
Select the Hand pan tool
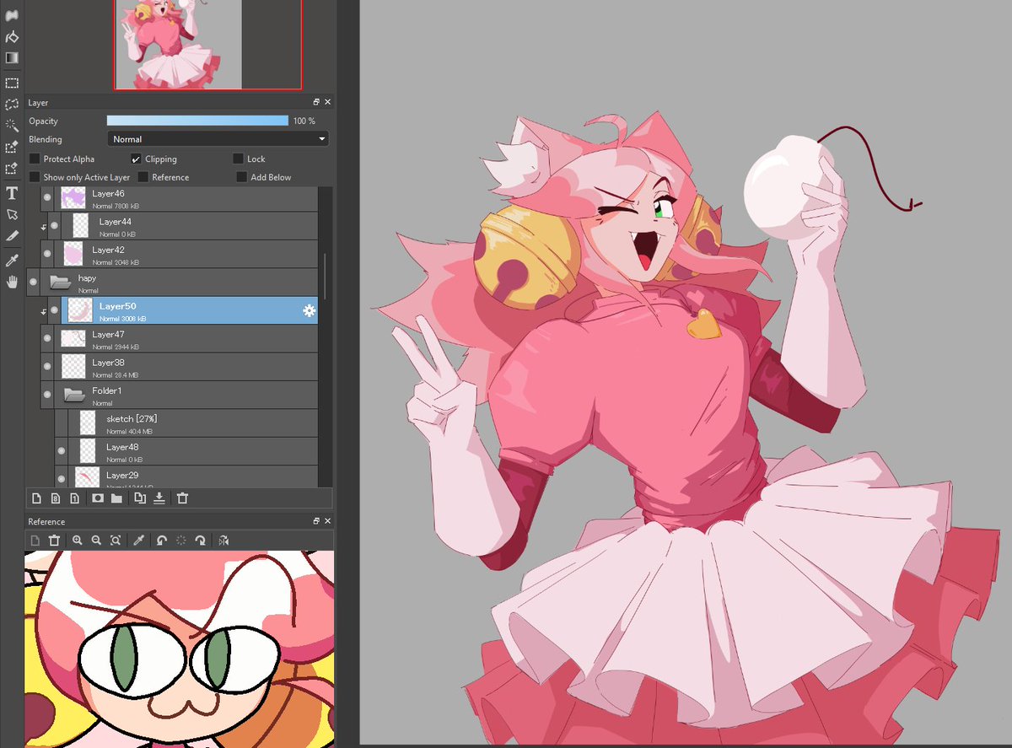[12, 283]
